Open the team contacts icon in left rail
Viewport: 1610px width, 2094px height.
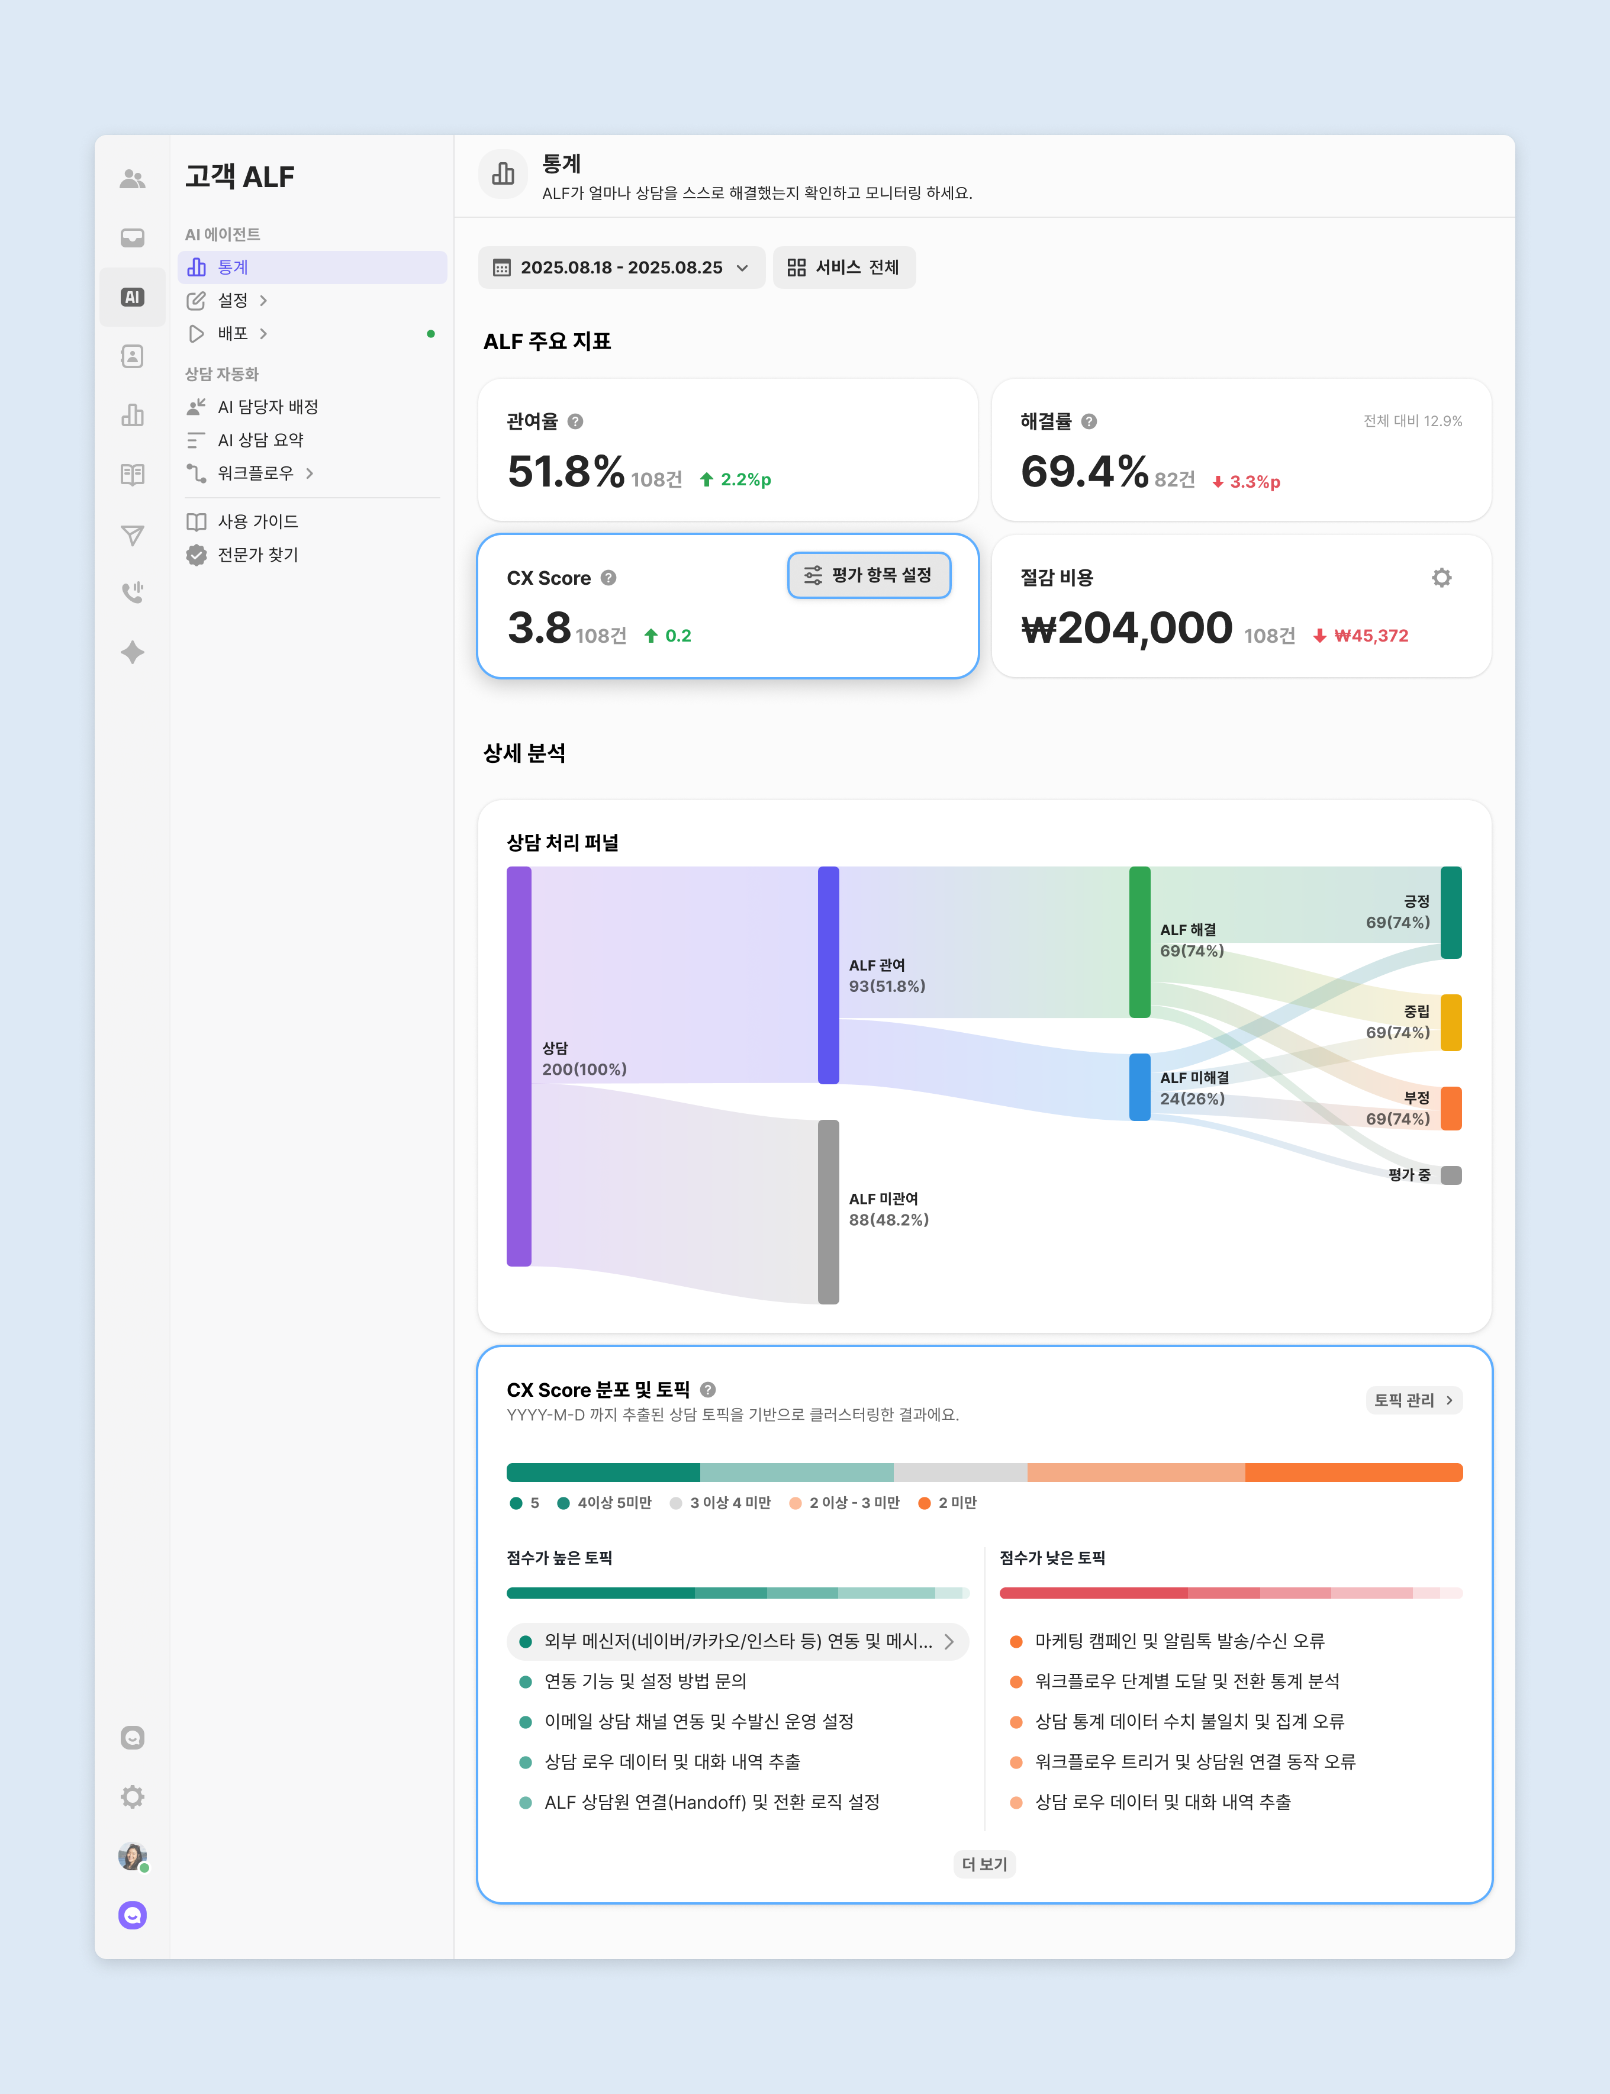(x=132, y=179)
